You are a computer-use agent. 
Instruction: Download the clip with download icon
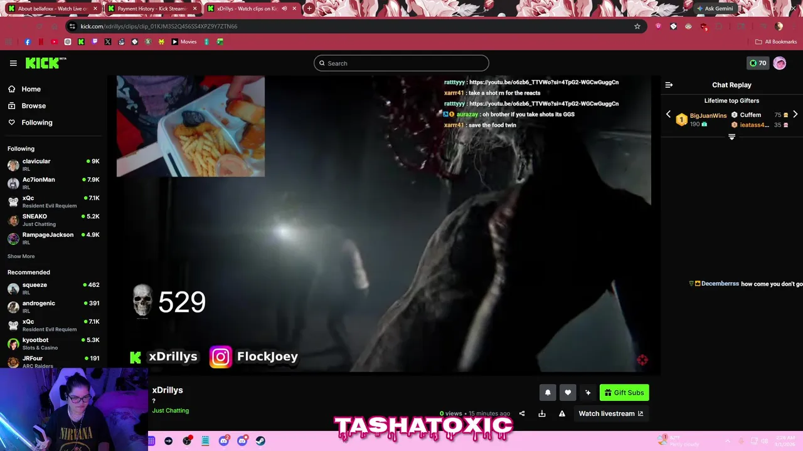click(x=542, y=413)
